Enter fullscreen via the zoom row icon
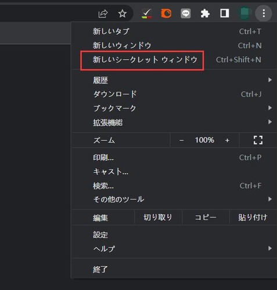277x290 pixels. coord(258,140)
